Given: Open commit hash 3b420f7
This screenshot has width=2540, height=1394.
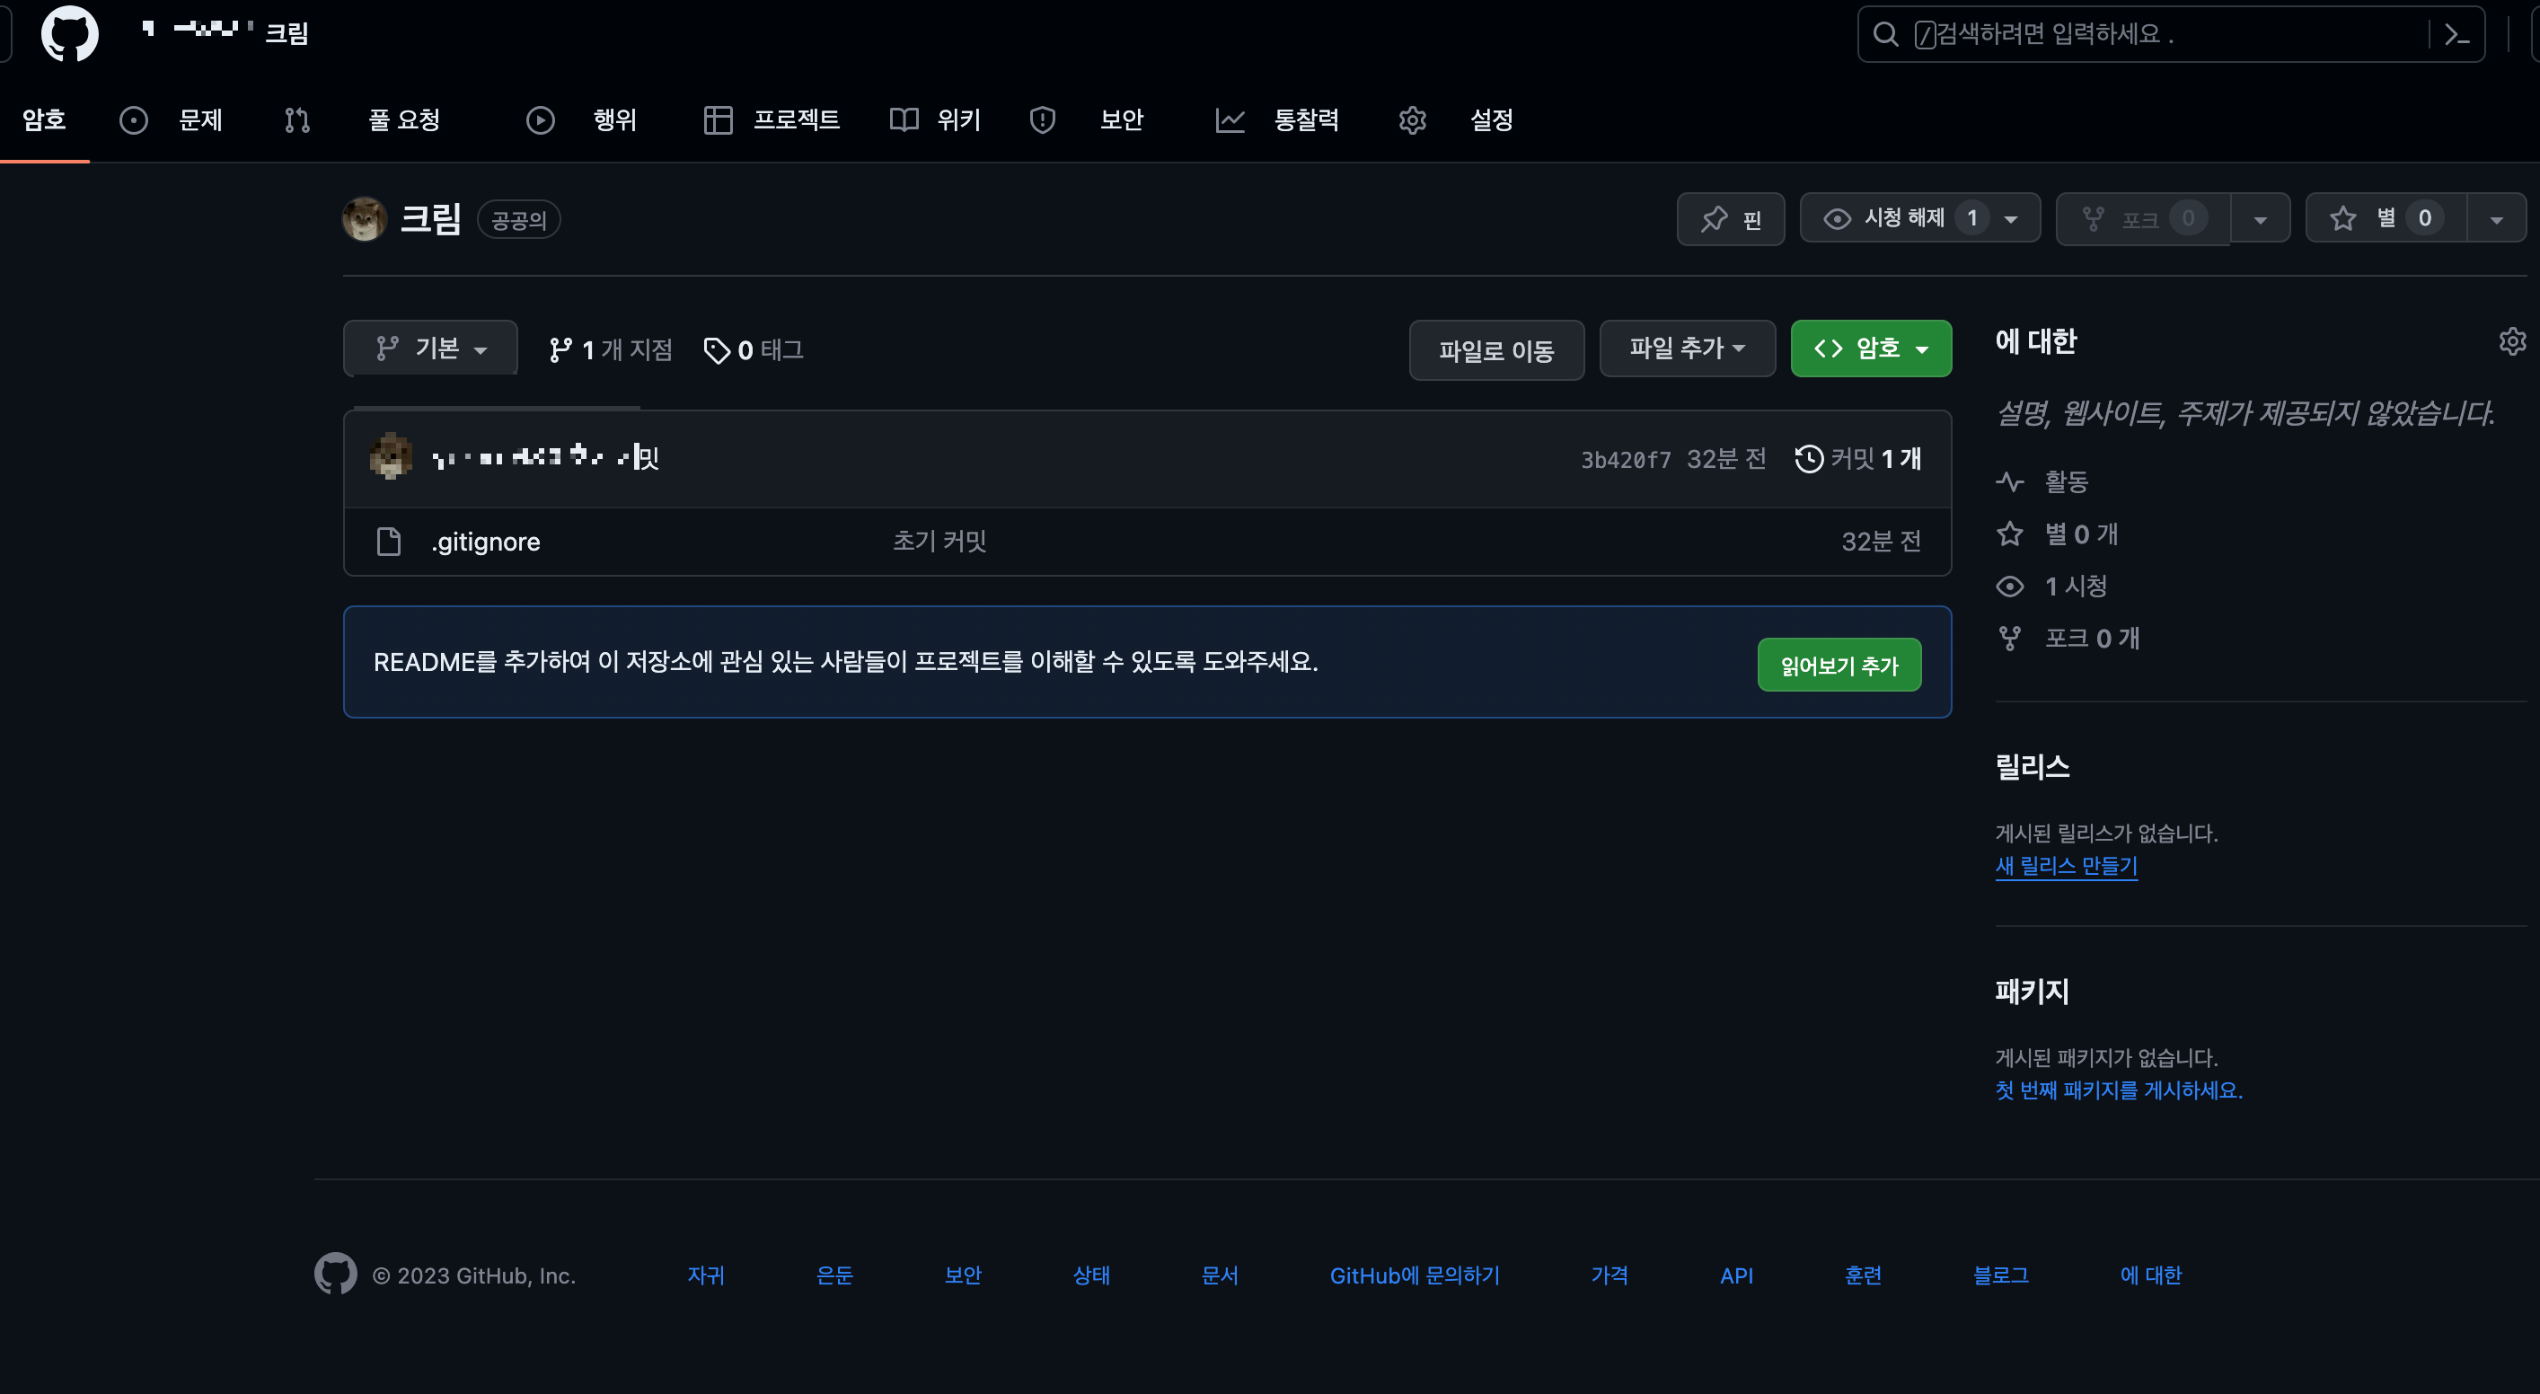Looking at the screenshot, I should click(x=1626, y=459).
